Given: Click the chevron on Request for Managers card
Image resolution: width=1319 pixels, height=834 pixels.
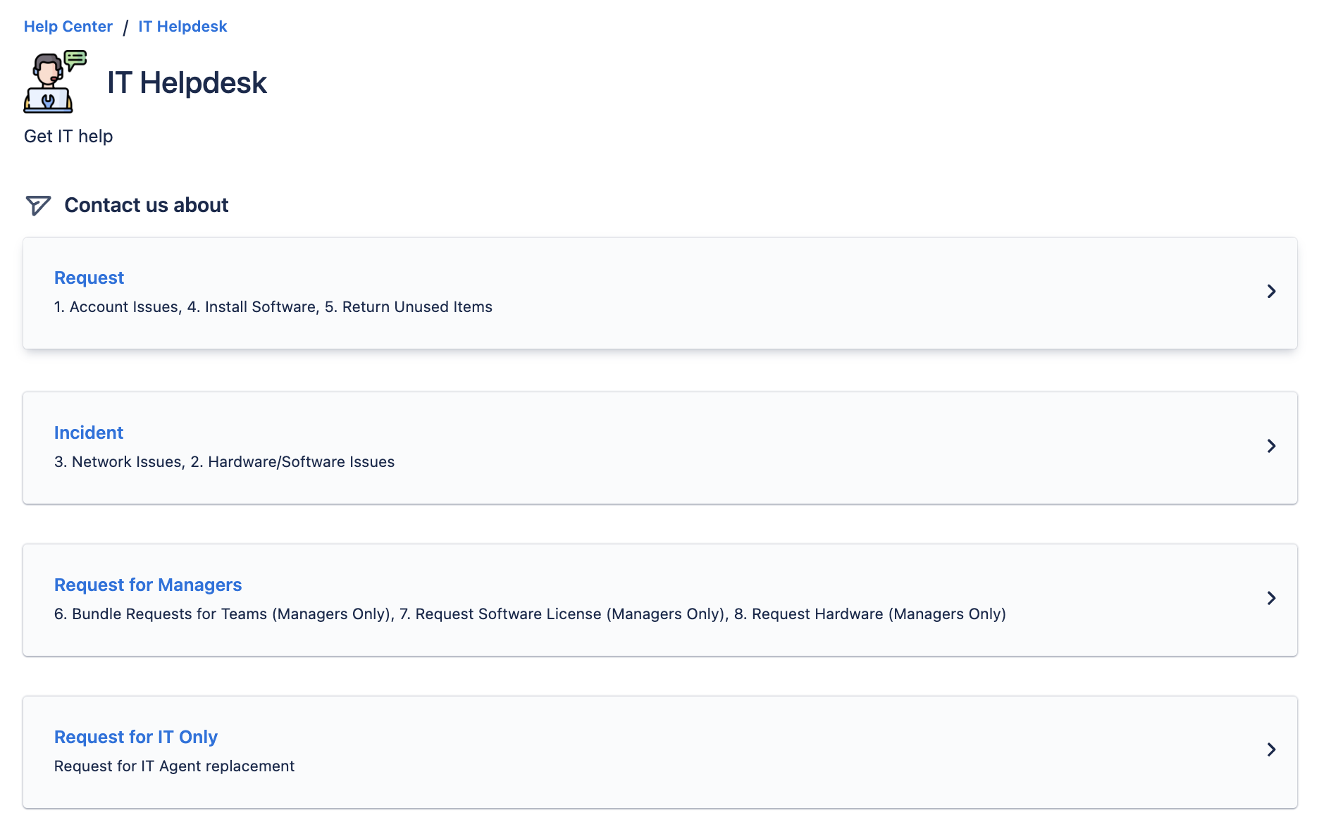Looking at the screenshot, I should 1271,598.
